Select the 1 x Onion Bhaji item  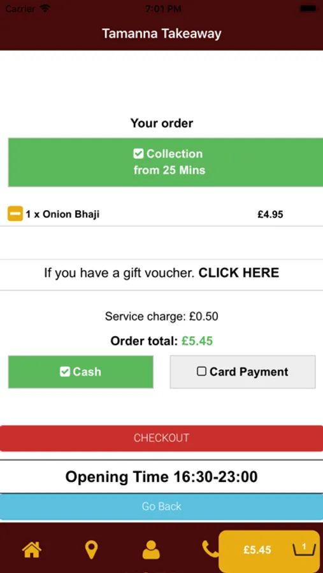[62, 214]
